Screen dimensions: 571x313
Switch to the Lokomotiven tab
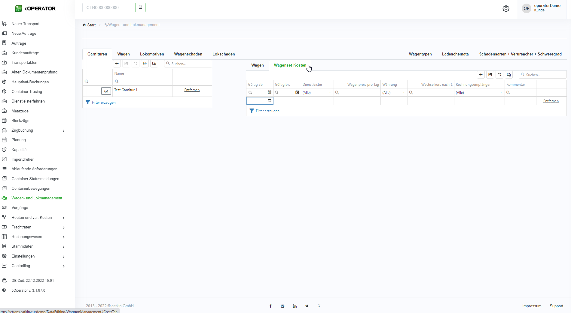152,54
